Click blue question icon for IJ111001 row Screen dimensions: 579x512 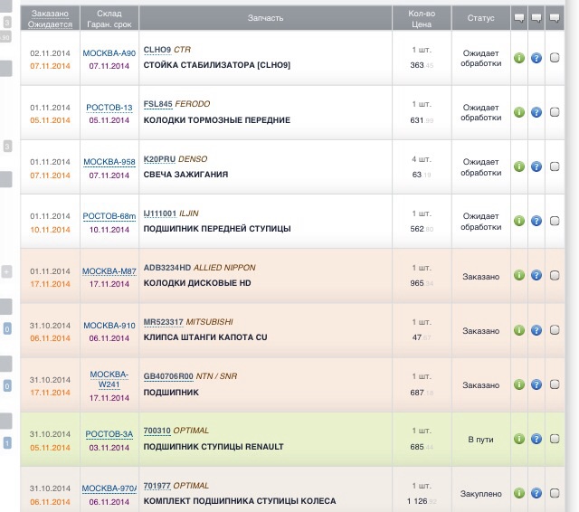pos(536,221)
